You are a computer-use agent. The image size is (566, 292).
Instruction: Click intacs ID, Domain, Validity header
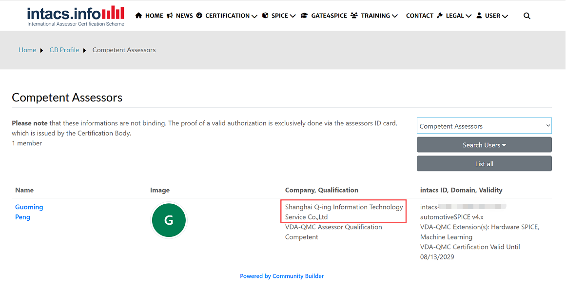coord(461,190)
